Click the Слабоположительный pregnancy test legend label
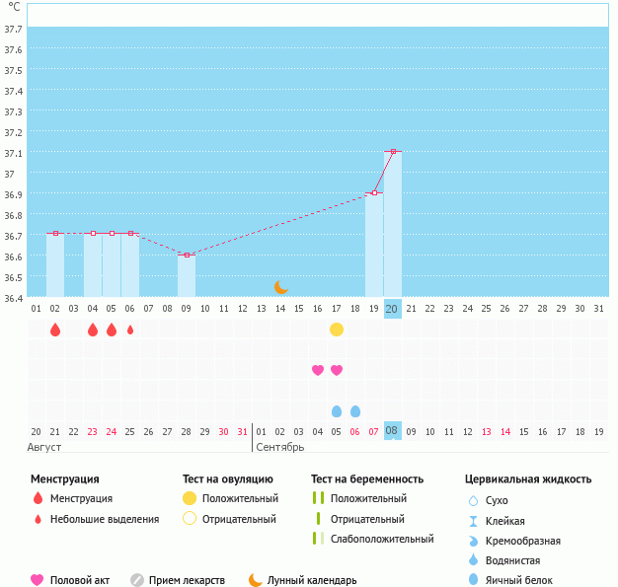The width and height of the screenshot is (618, 587). [x=382, y=539]
